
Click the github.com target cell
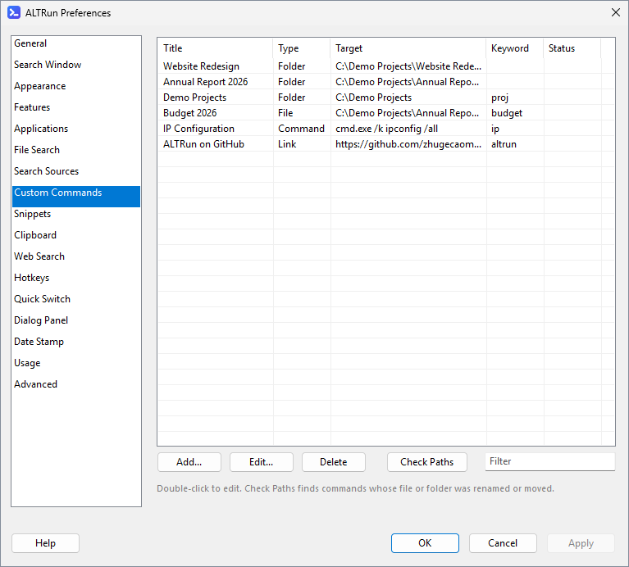tap(408, 144)
